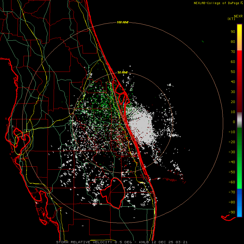
Task: Click the 40 value on the velocity scale
Action: click(x=233, y=82)
